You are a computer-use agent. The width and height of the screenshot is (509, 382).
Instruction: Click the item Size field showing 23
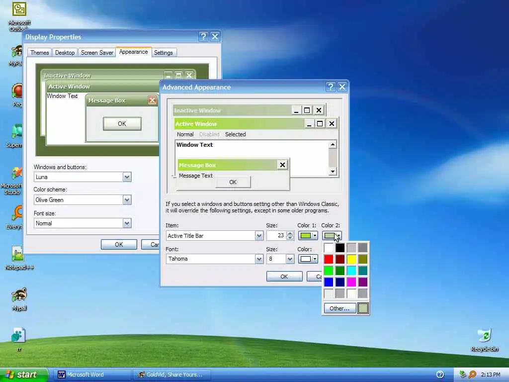tap(276, 235)
